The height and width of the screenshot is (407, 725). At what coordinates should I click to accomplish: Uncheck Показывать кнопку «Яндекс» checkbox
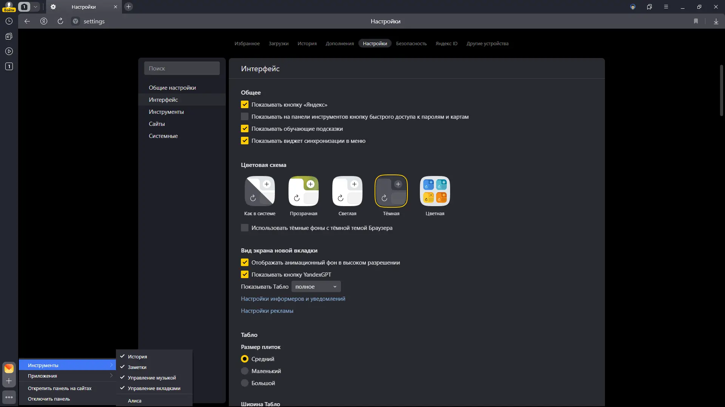tap(245, 105)
